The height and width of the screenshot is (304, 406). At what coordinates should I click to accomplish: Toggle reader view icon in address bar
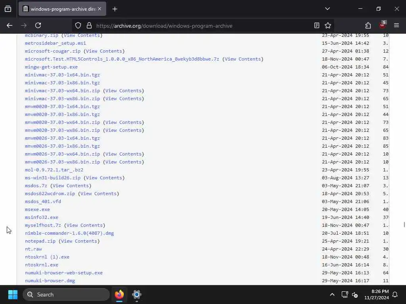(317, 25)
